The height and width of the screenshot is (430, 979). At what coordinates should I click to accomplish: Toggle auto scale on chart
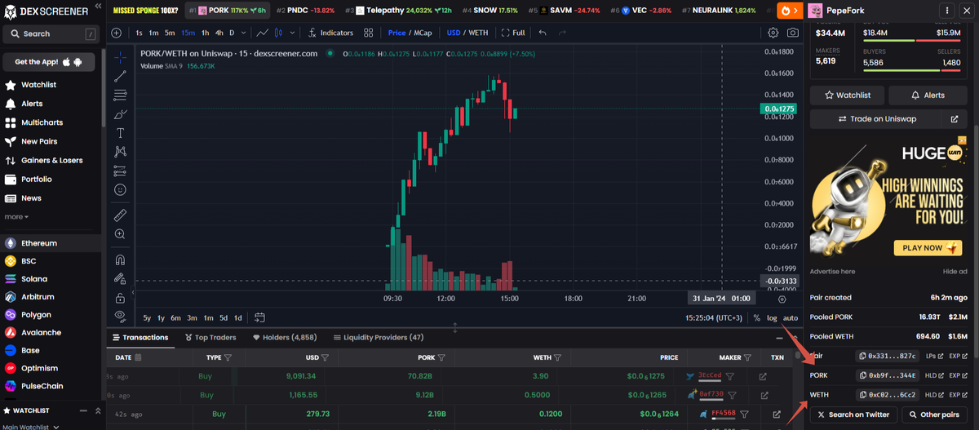tap(791, 317)
